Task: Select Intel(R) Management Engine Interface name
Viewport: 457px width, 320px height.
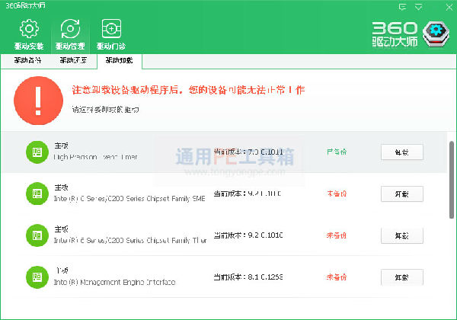Action: tap(114, 282)
